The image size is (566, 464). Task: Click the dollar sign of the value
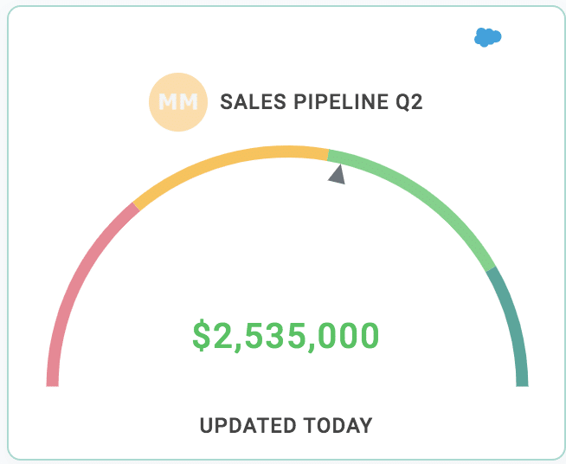click(x=202, y=335)
